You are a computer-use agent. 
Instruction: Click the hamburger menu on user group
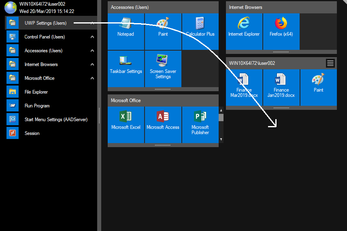330,63
